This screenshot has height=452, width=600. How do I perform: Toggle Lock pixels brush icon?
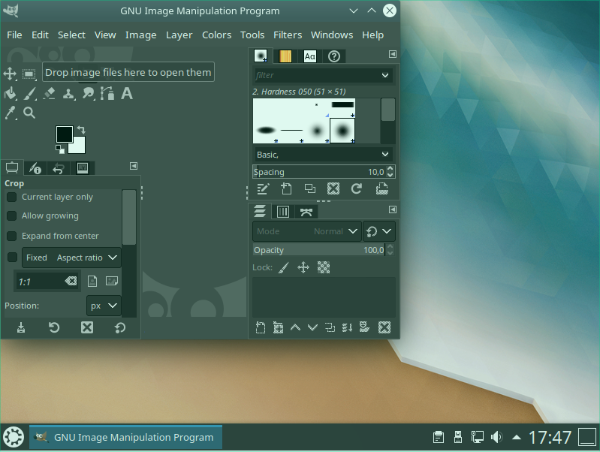[x=283, y=267]
